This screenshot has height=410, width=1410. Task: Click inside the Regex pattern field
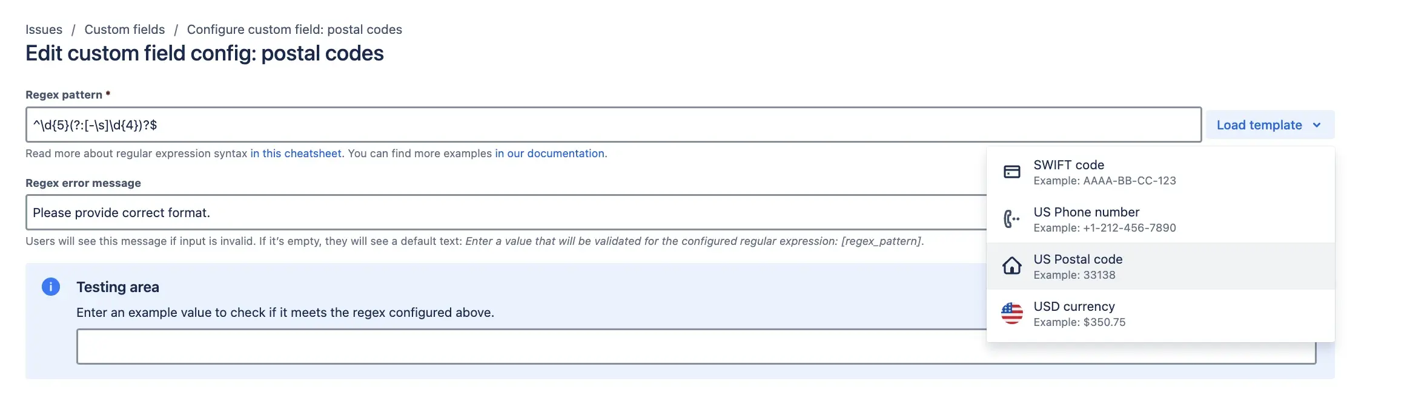click(x=424, y=125)
